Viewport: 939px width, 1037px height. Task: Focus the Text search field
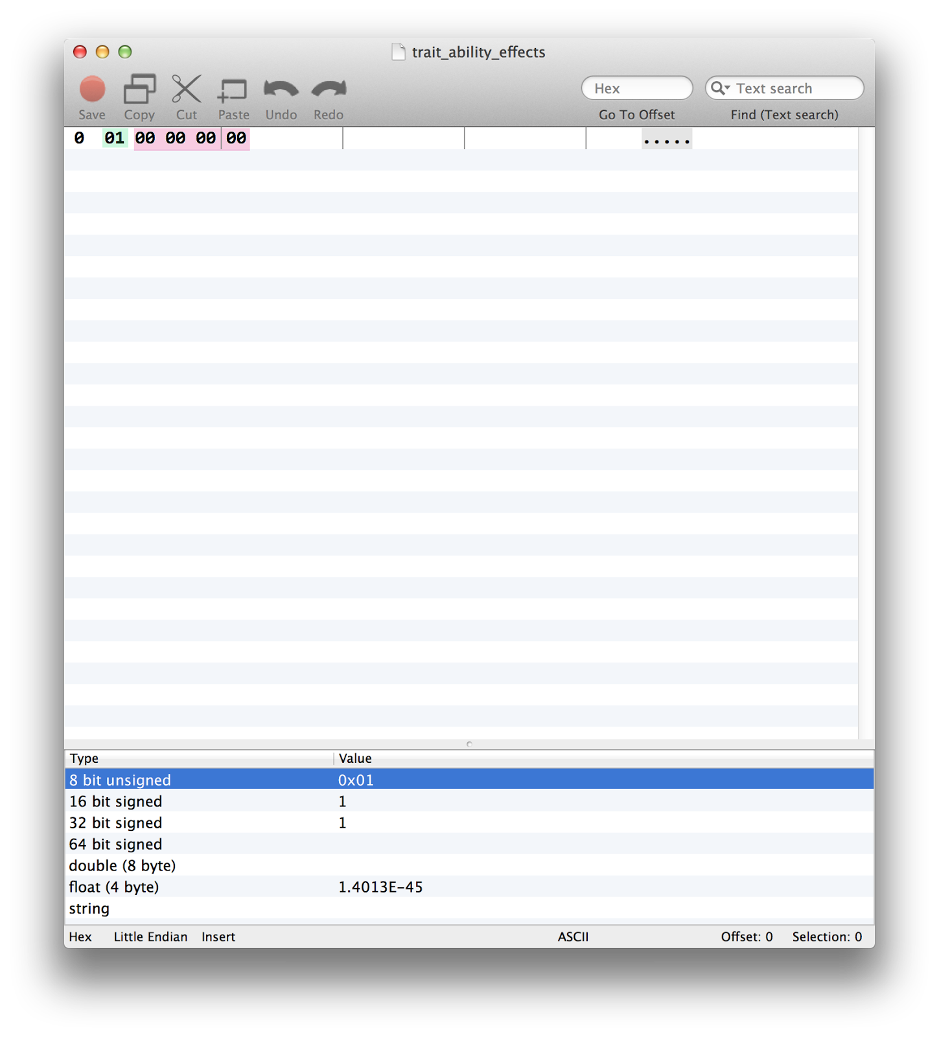pos(784,88)
